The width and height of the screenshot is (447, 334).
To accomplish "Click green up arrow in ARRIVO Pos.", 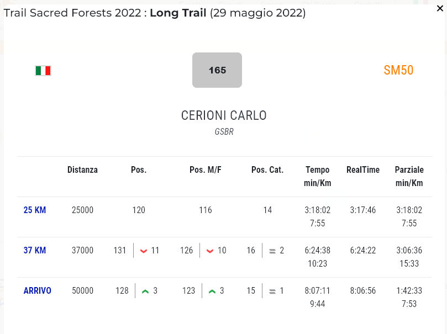I will (145, 291).
